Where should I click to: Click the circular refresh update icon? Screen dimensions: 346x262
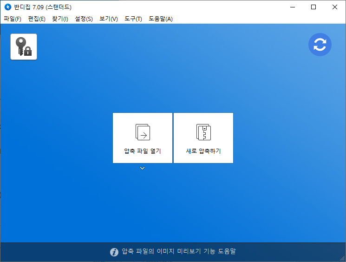[x=320, y=45]
